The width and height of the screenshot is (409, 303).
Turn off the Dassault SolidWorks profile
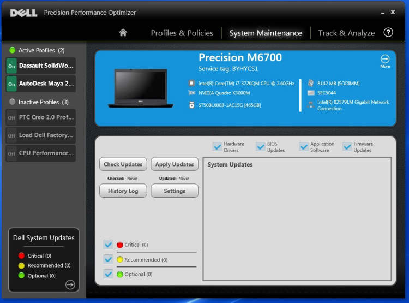(x=11, y=66)
